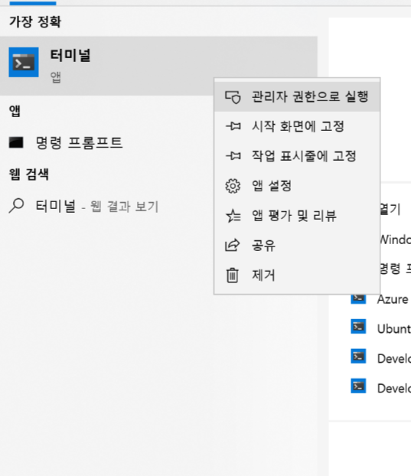Choose 시작 화면에 고정 in the menu
Screen dimensions: 411x476
[x=297, y=126]
